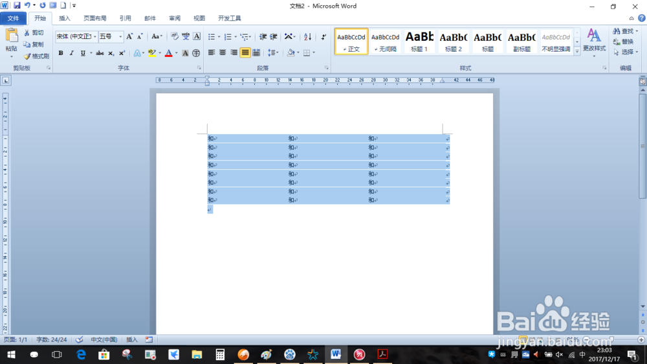
Task: Toggle Character Shading (gray A)
Action: [185, 53]
